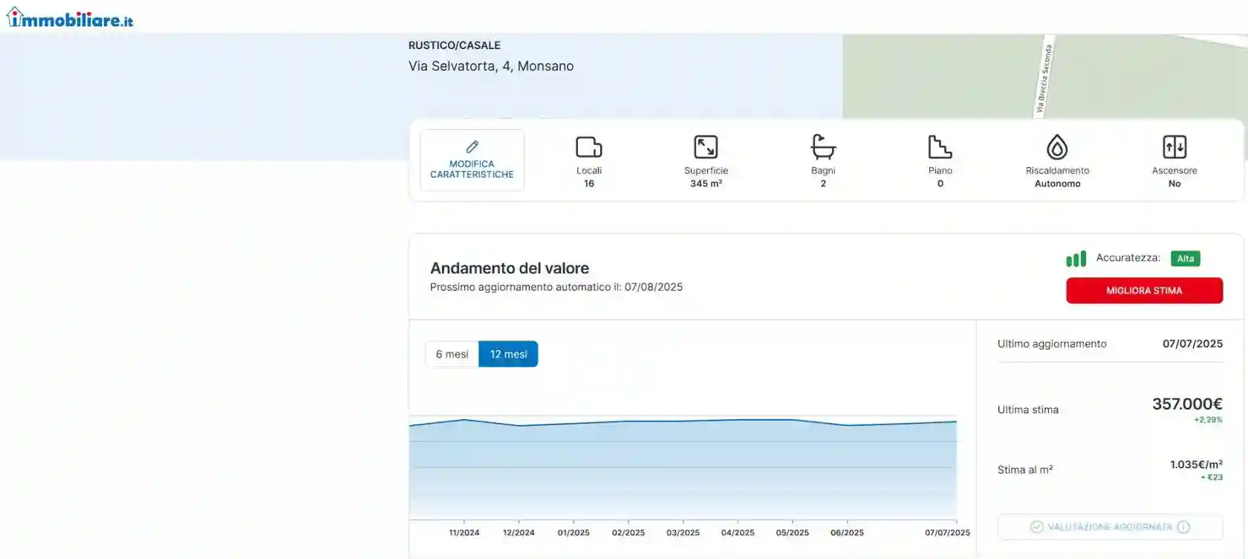The width and height of the screenshot is (1248, 559).
Task: Click the pencil edit icon
Action: tap(472, 146)
